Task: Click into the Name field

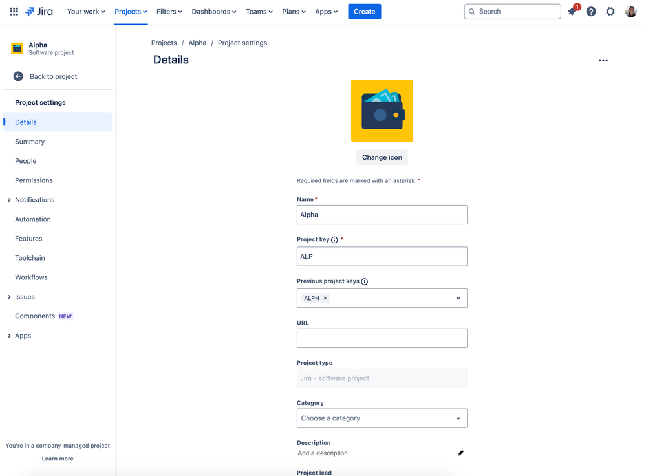Action: tap(382, 215)
